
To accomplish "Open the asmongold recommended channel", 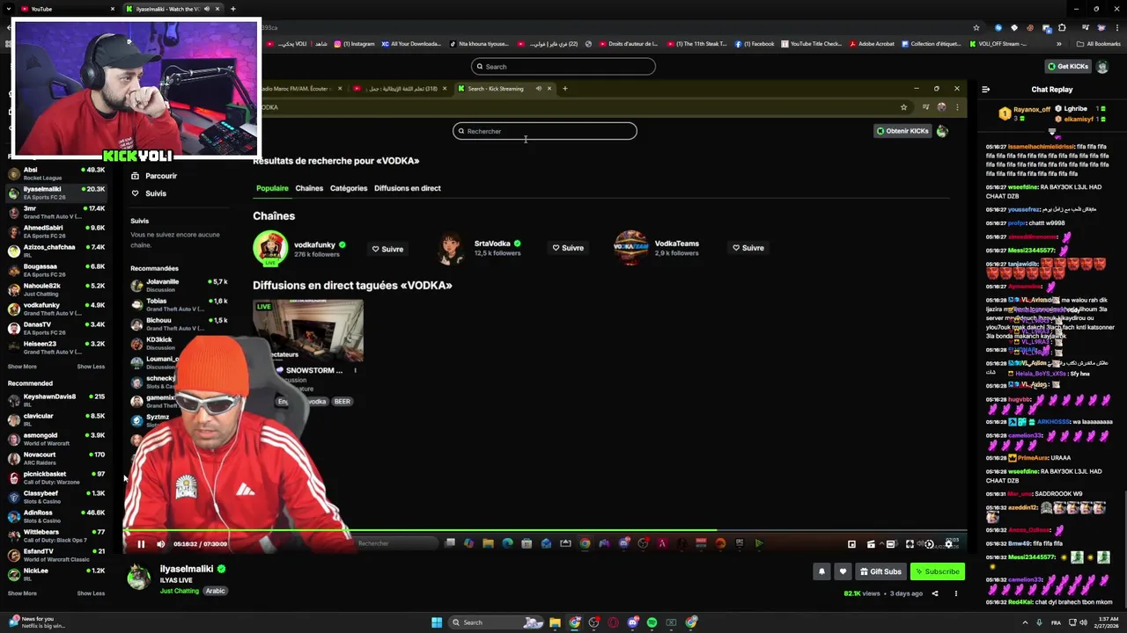I will click(56, 439).
